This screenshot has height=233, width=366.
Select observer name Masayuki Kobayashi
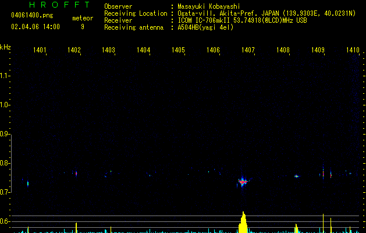(208, 6)
